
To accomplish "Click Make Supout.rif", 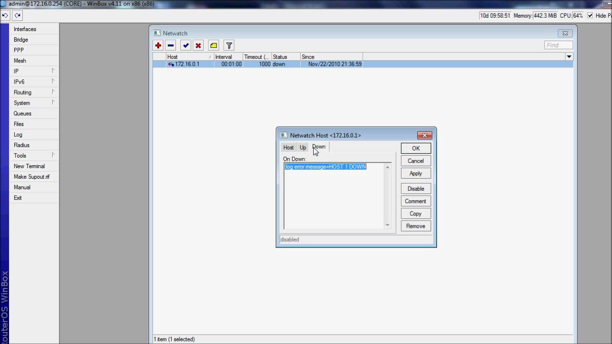I will (x=34, y=176).
